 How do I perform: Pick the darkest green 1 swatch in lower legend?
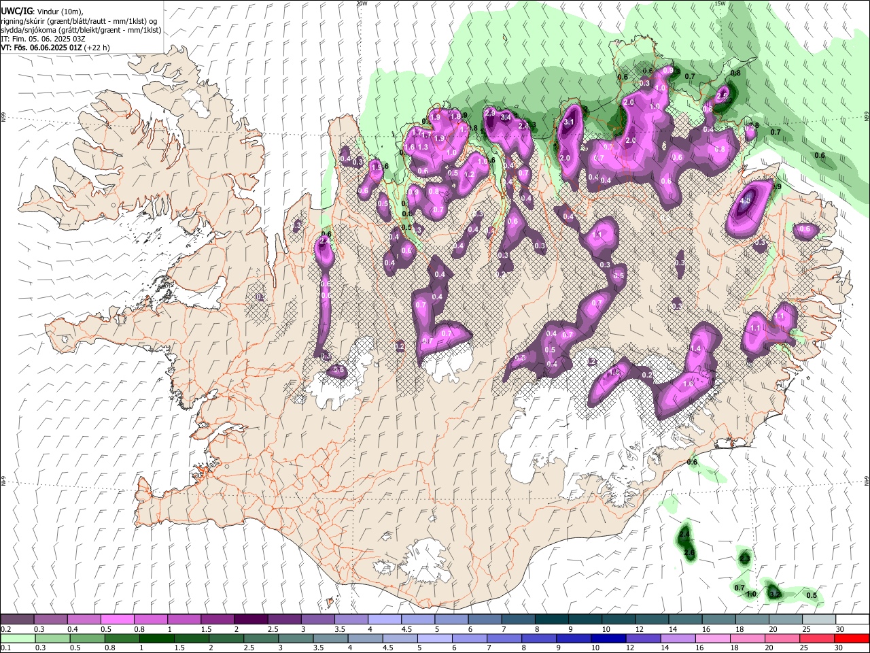tap(156, 639)
